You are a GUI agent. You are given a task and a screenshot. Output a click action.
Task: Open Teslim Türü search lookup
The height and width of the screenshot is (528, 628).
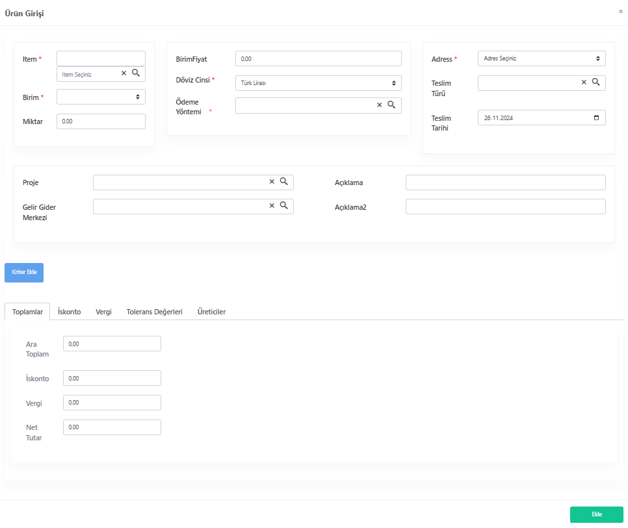pyautogui.click(x=595, y=82)
